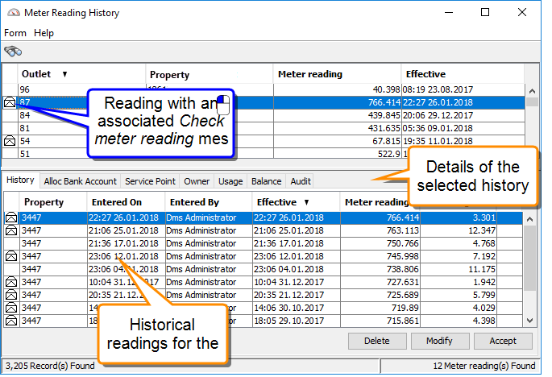Image resolution: width=552 pixels, height=377 pixels.
Task: Switch to the Alloc Bank Account tab
Action: click(81, 181)
